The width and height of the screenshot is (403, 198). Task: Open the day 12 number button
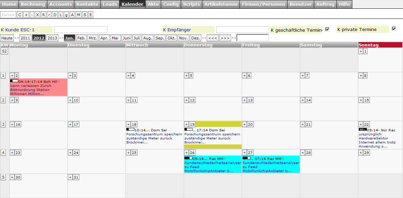click(x=192, y=100)
